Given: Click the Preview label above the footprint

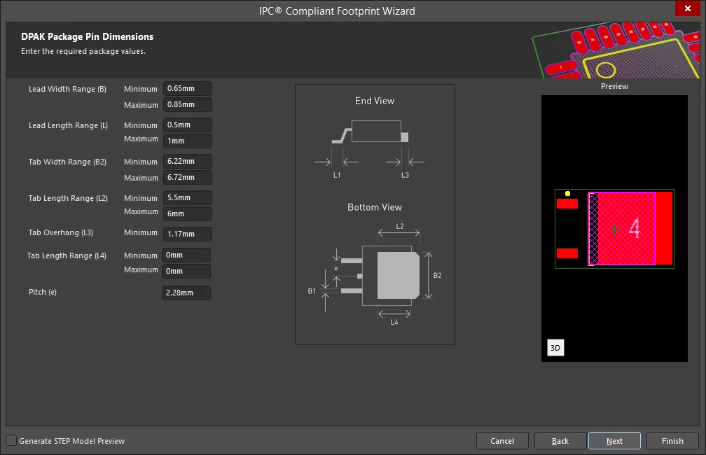Looking at the screenshot, I should coord(614,86).
